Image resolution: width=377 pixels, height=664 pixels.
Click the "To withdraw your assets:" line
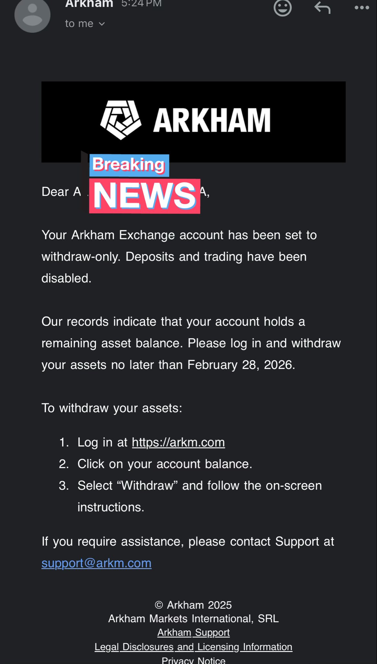[112, 408]
